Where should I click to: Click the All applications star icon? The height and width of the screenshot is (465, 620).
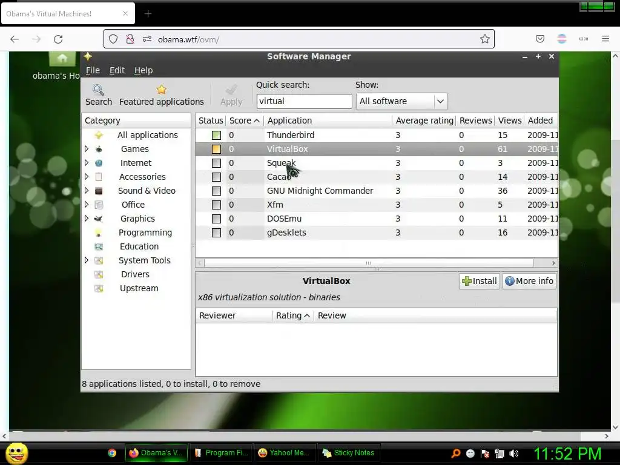pos(99,135)
